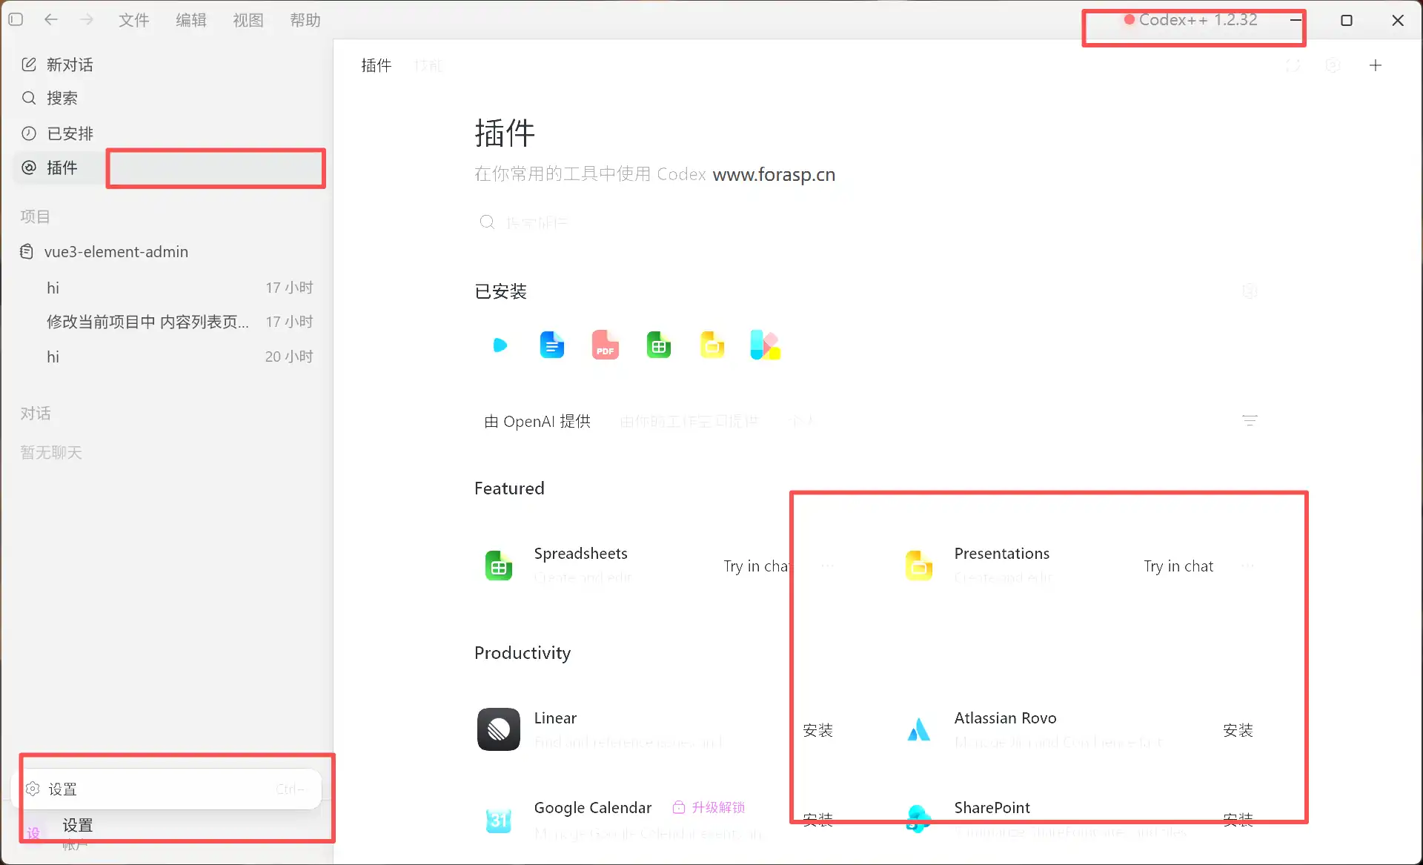Open the SharePoint plugin entry
Image resolution: width=1423 pixels, height=865 pixels.
click(x=992, y=807)
